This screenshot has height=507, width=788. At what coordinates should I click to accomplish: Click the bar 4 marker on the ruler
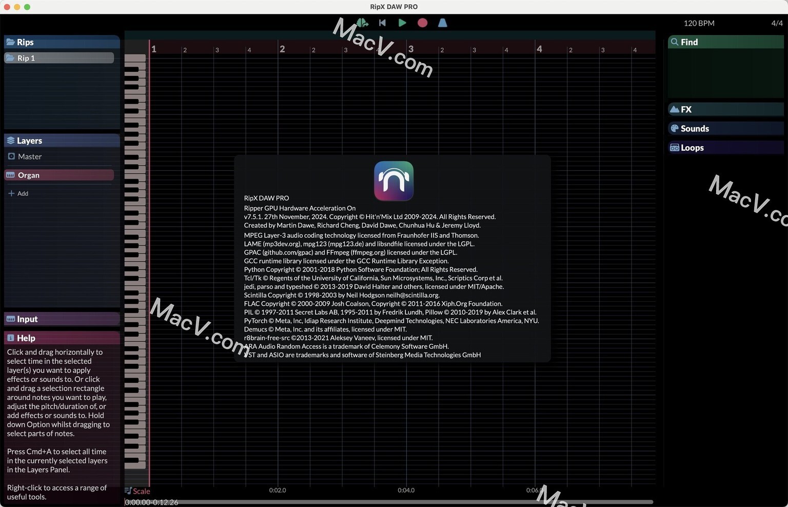click(x=539, y=49)
